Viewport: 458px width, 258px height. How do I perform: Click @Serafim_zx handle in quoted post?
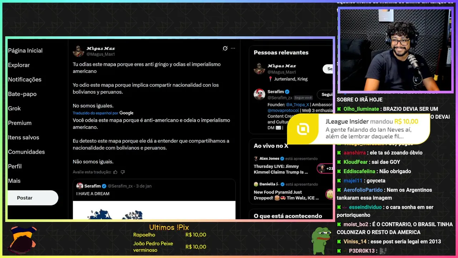(x=120, y=186)
